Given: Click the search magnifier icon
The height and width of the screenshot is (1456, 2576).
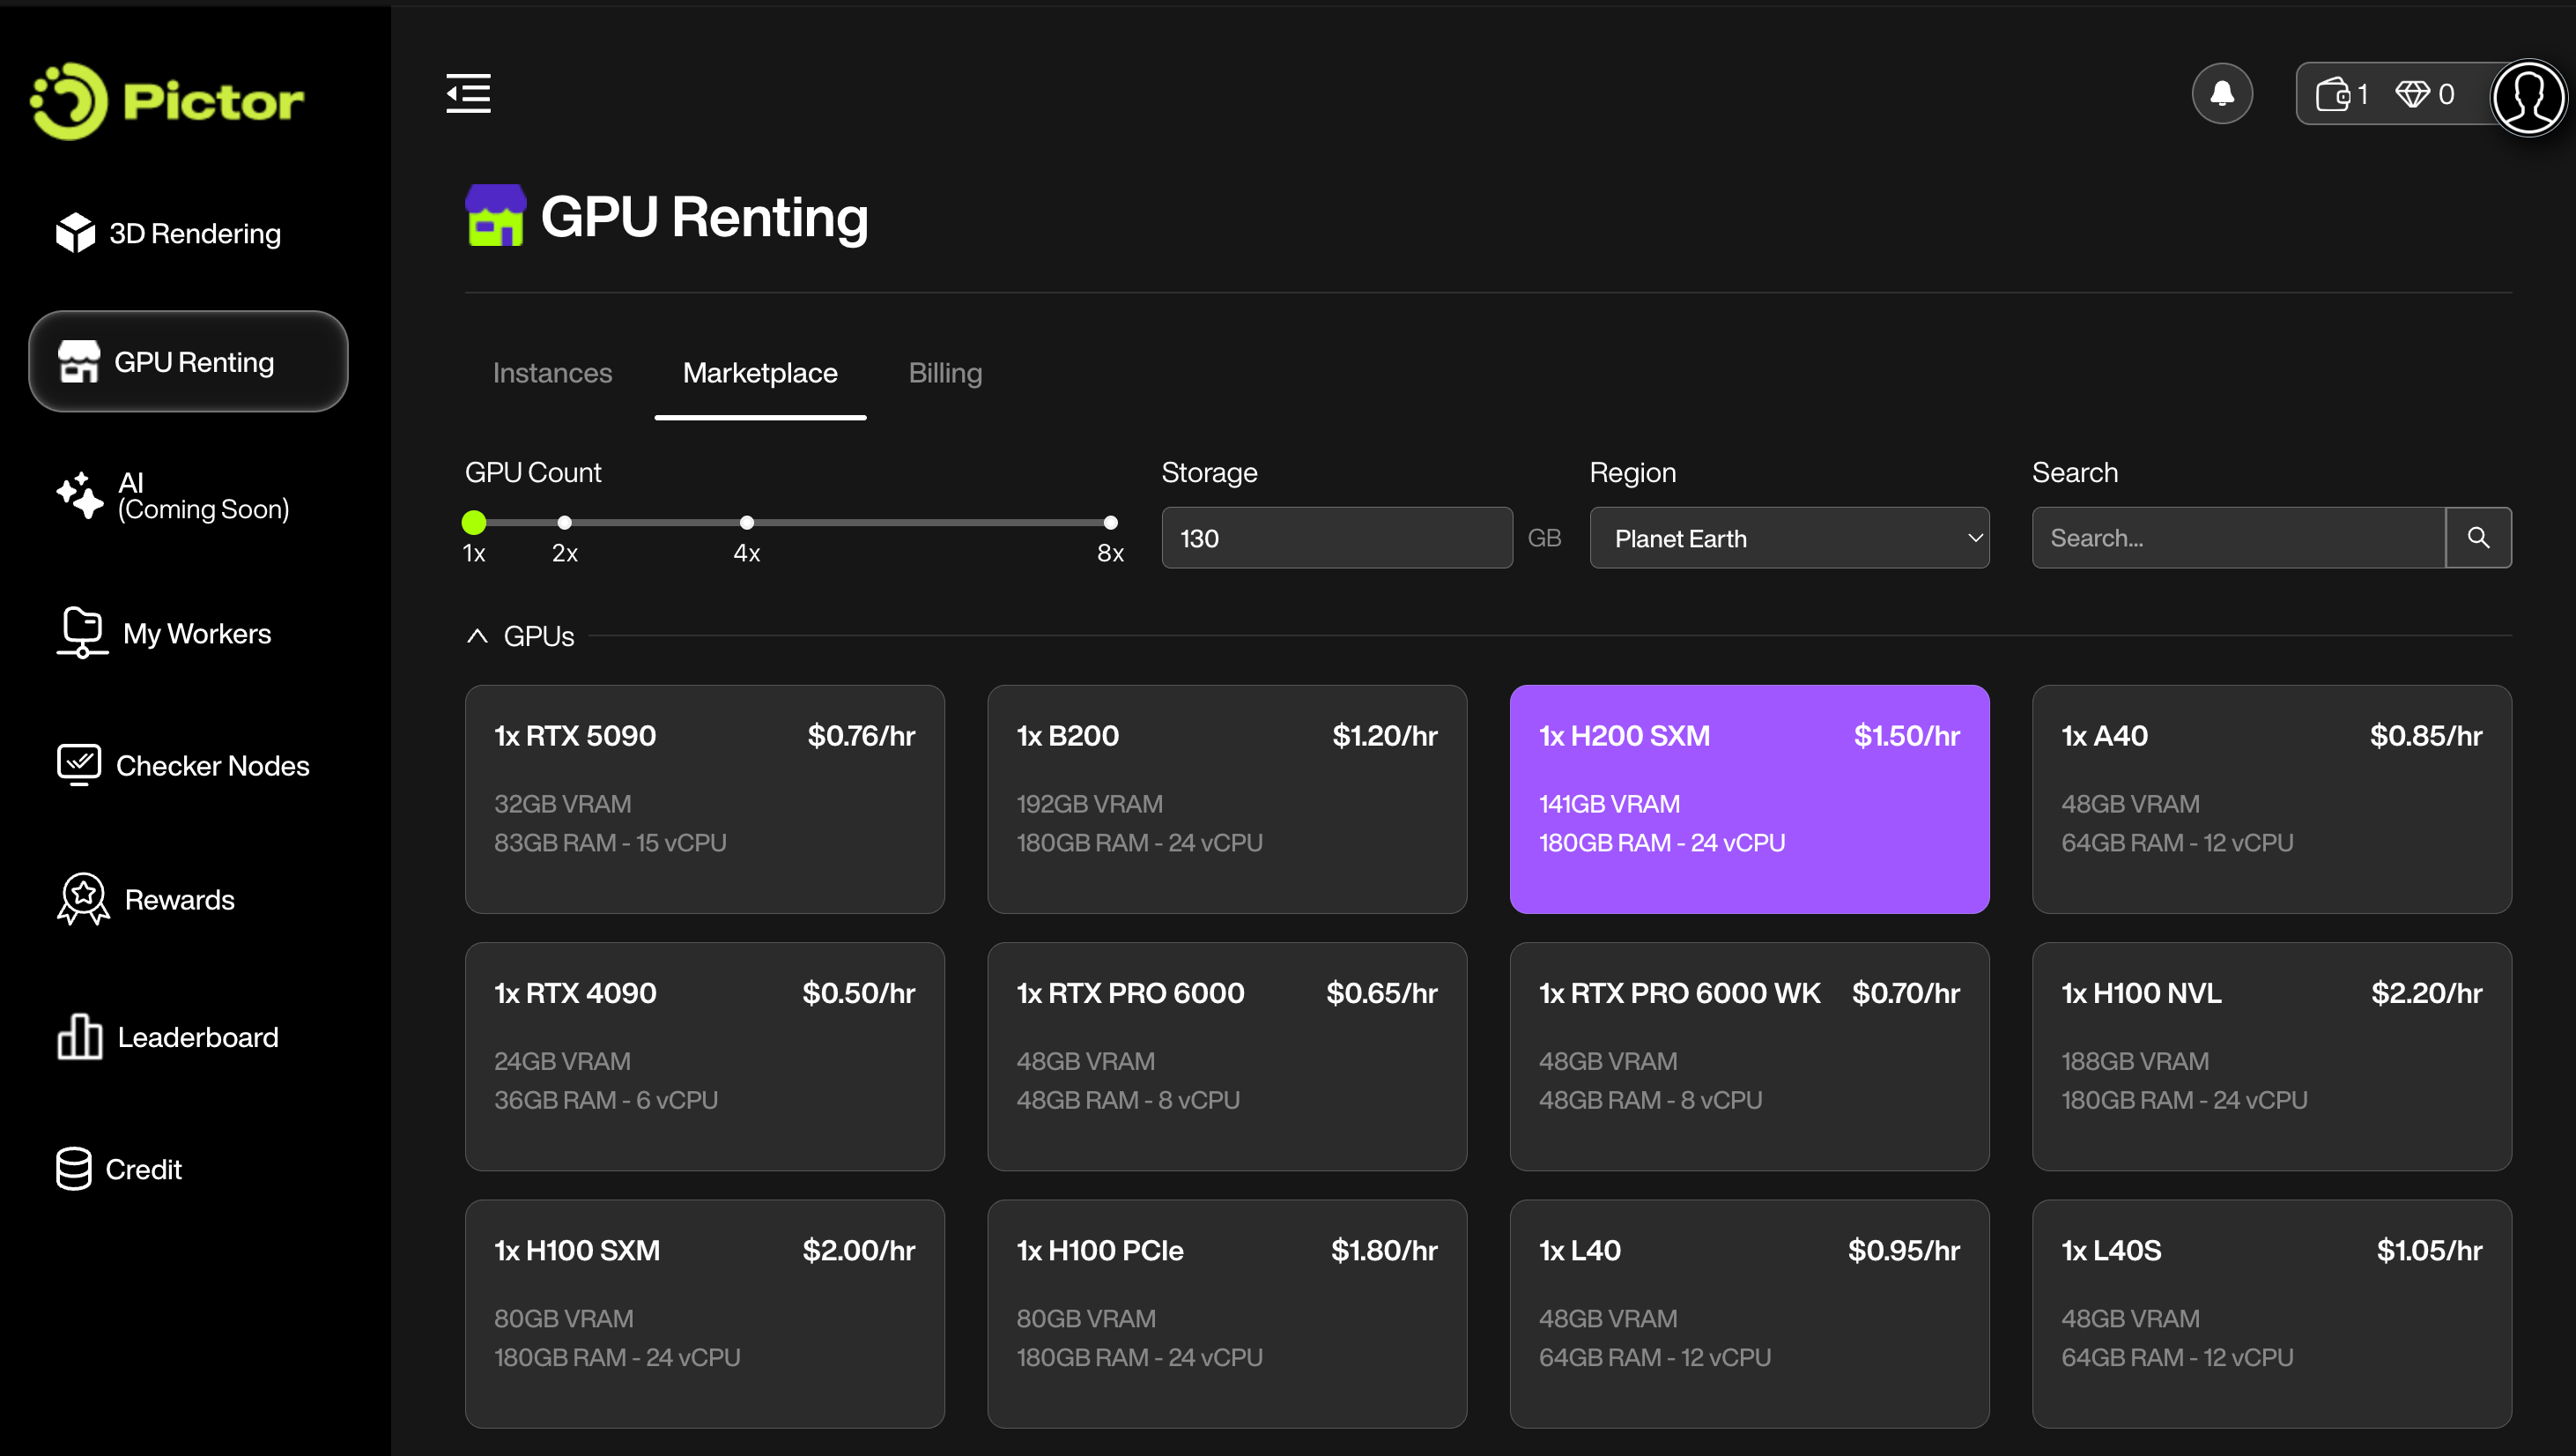Looking at the screenshot, I should click(x=2478, y=538).
